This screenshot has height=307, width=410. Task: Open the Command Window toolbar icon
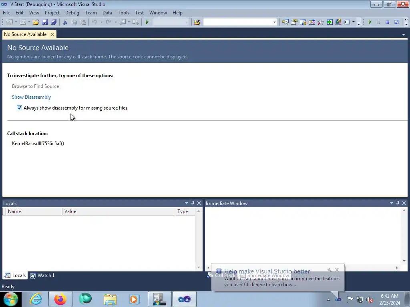pos(347,22)
